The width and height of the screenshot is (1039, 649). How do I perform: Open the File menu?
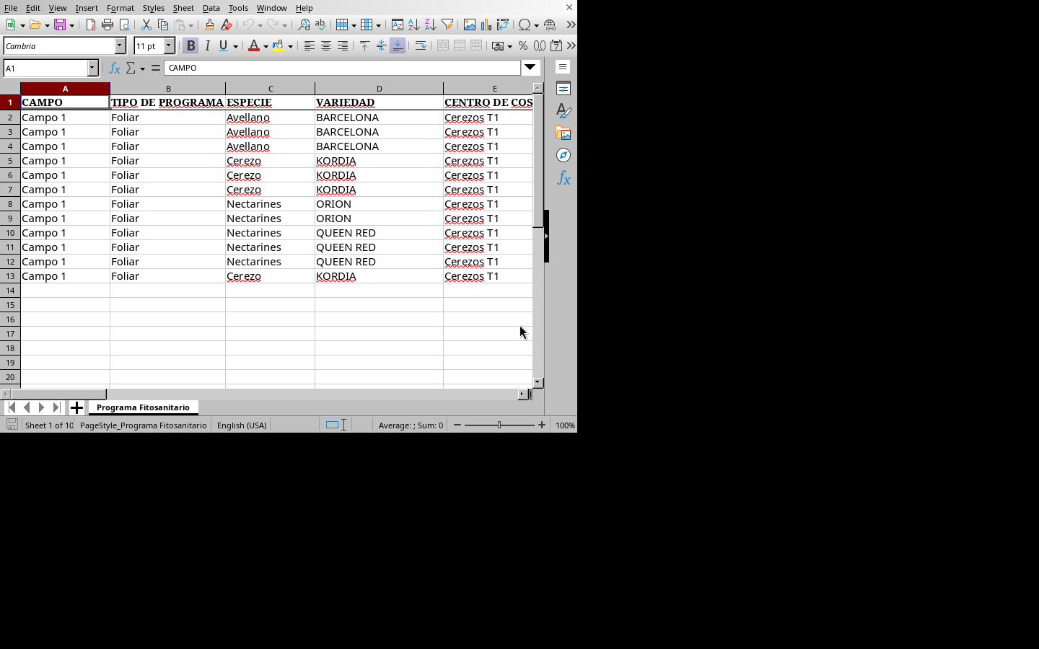coord(11,8)
